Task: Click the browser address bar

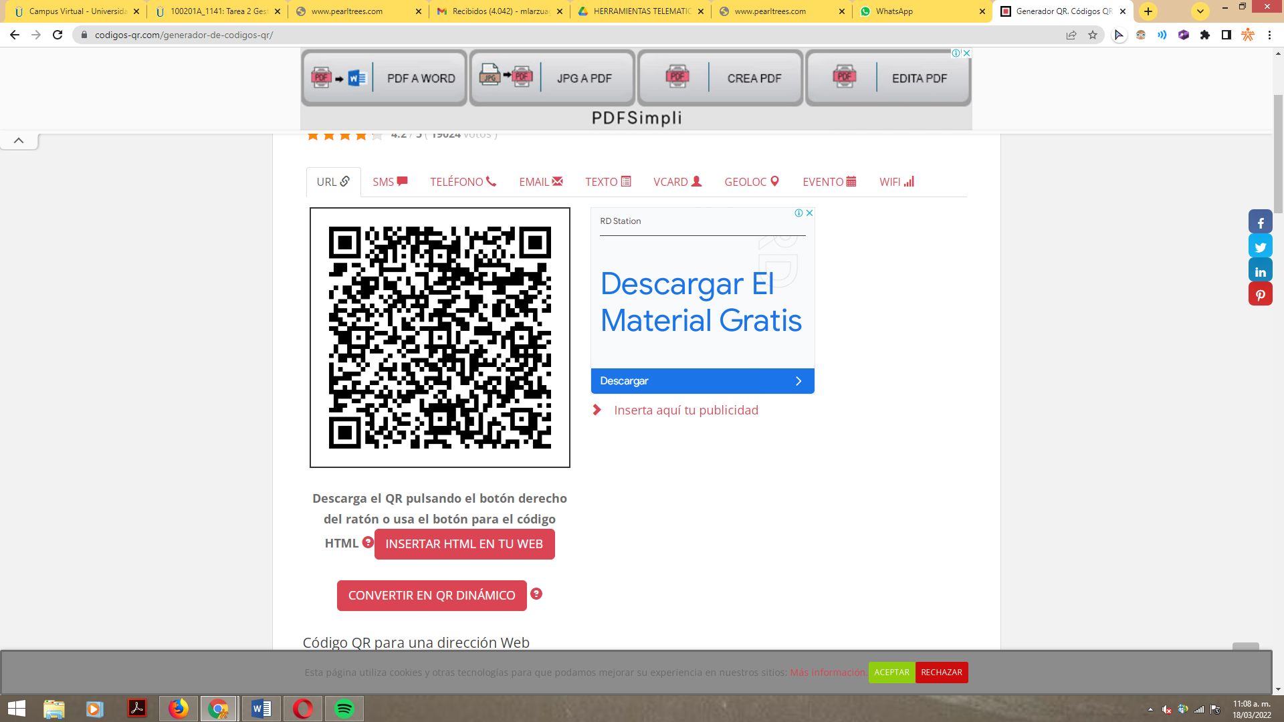Action: coord(267,35)
